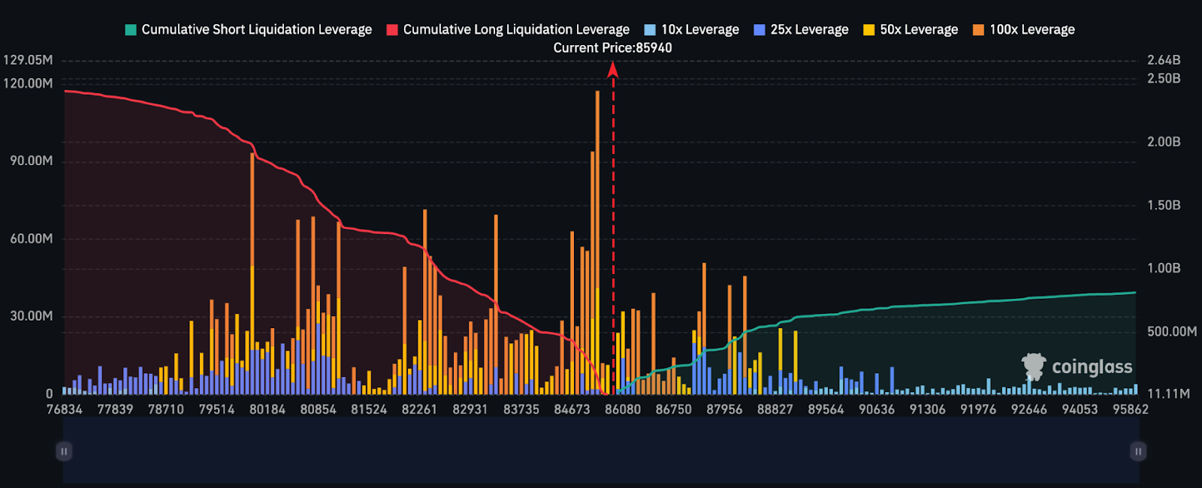This screenshot has width=1202, height=488.
Task: Click x-axis label 86080
Action: click(x=623, y=409)
